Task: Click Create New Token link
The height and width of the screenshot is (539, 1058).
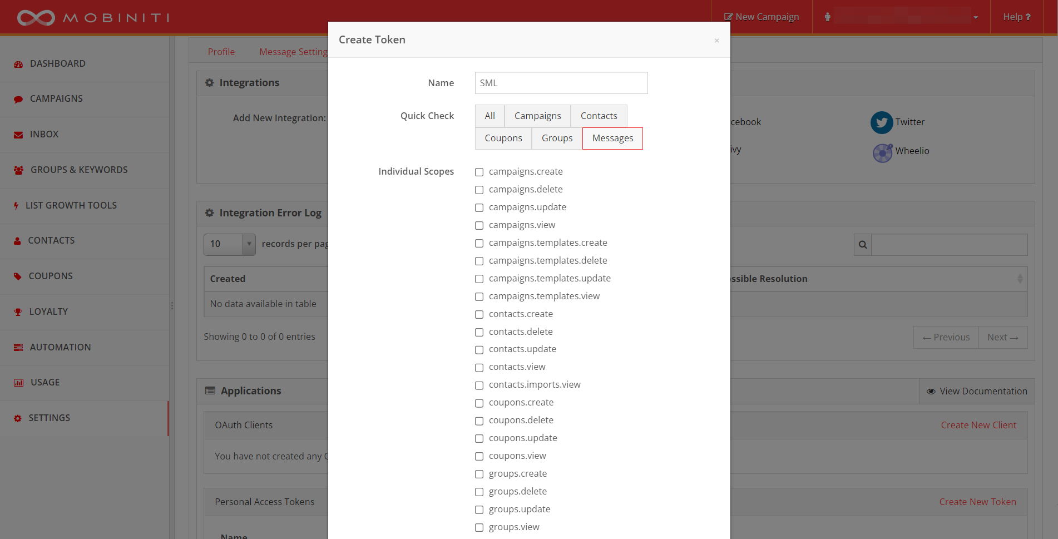Action: tap(977, 502)
